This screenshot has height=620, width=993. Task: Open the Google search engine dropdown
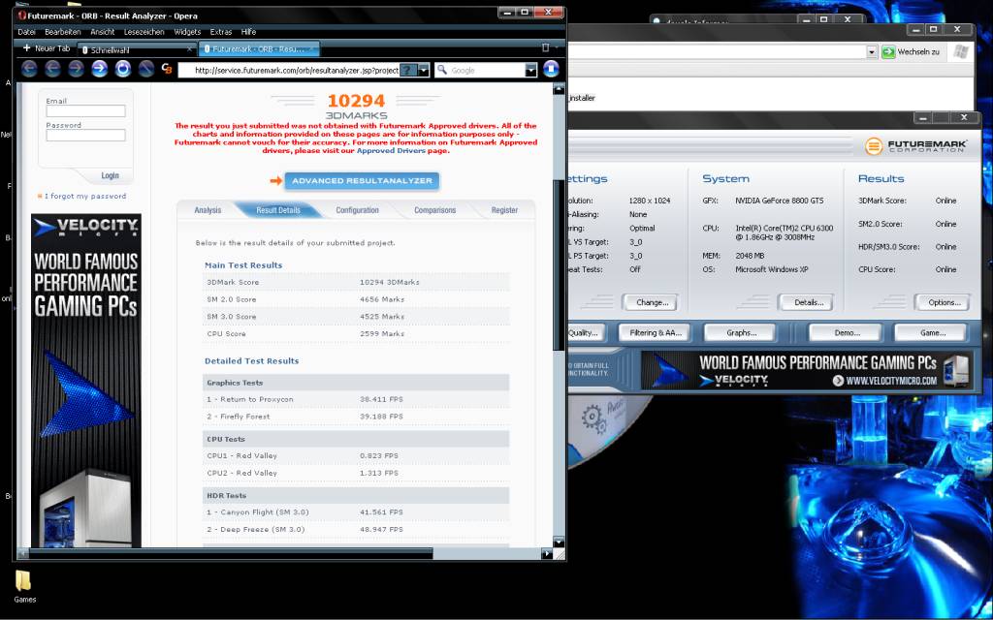531,70
